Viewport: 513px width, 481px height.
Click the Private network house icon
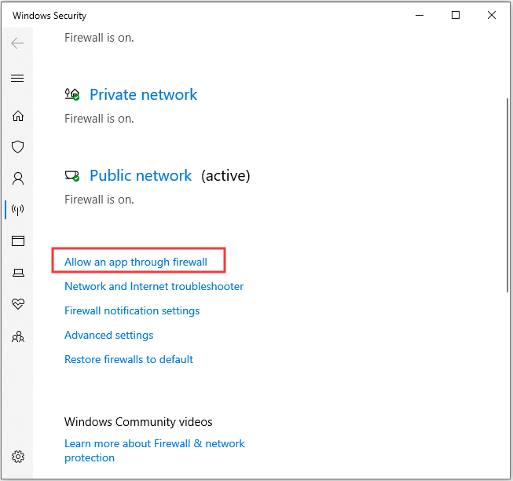(x=72, y=94)
